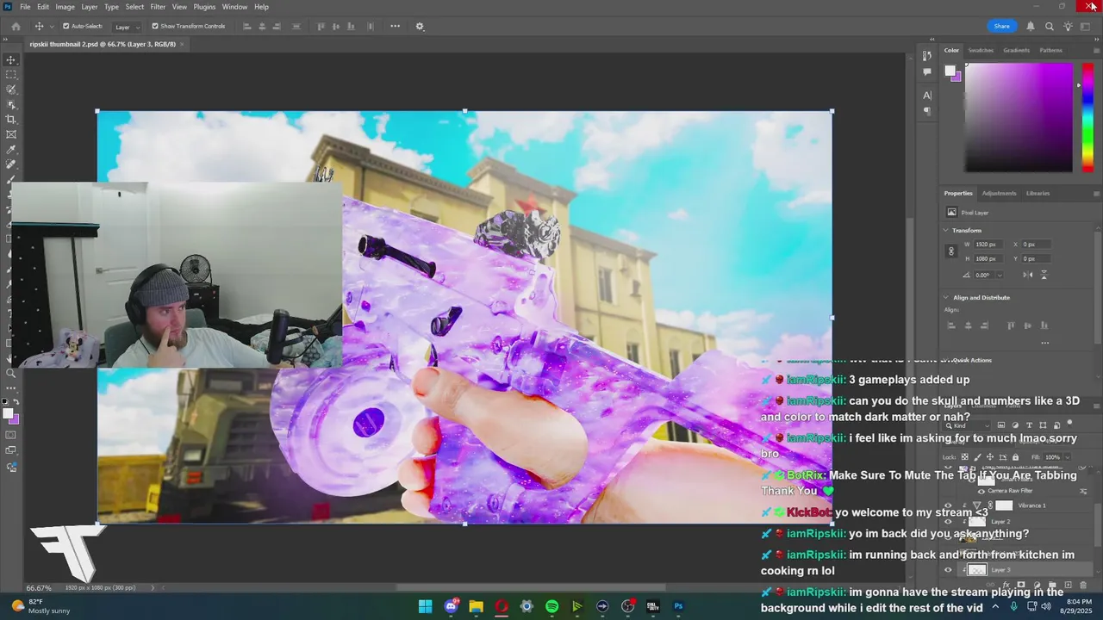Open the workspace switcher icon
Viewport: 1103px width, 620px height.
1087,26
